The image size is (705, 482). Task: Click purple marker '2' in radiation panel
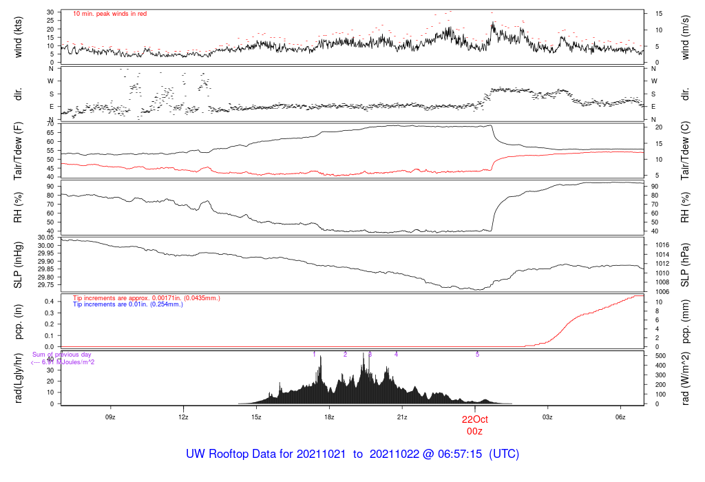346,355
